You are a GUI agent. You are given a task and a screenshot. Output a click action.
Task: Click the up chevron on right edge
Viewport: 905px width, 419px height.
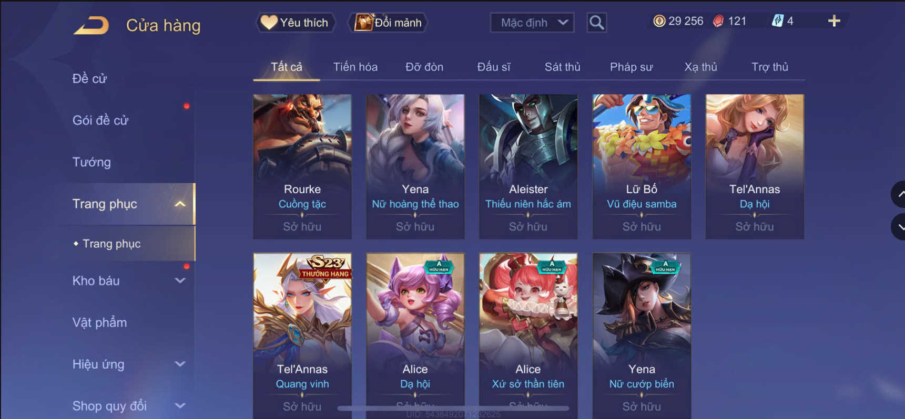click(x=898, y=194)
